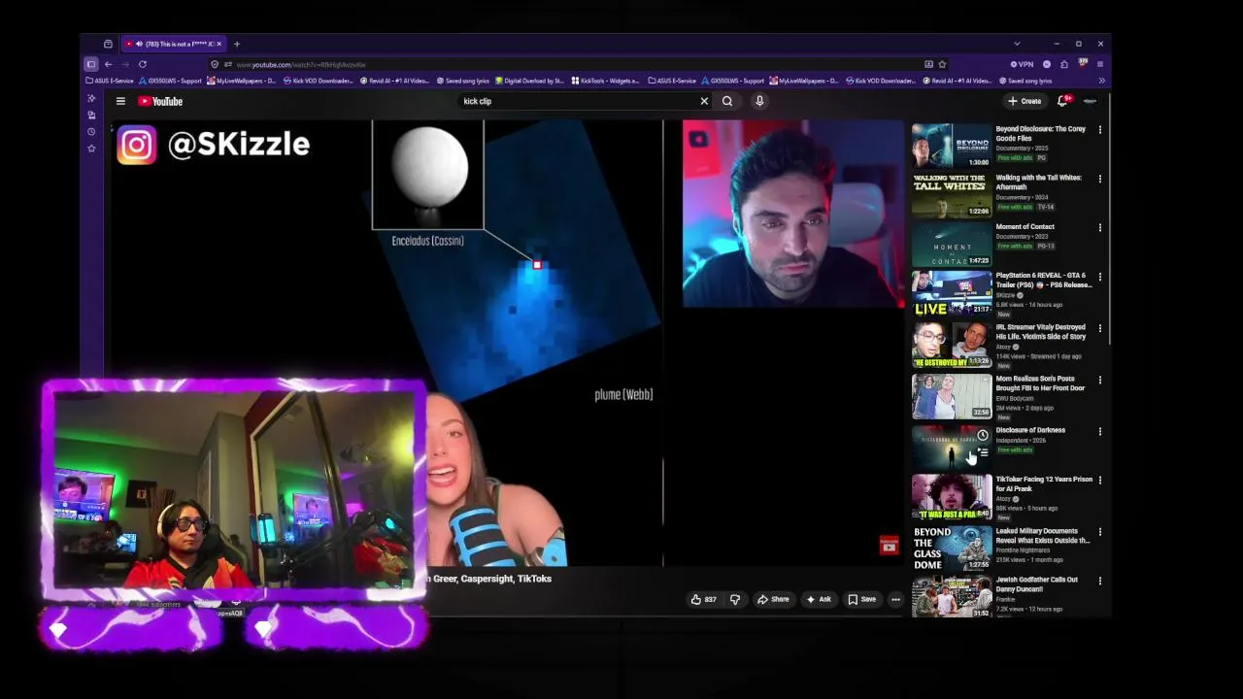Click the site security shield in the address bar
This screenshot has height=699, width=1243.
[x=215, y=64]
